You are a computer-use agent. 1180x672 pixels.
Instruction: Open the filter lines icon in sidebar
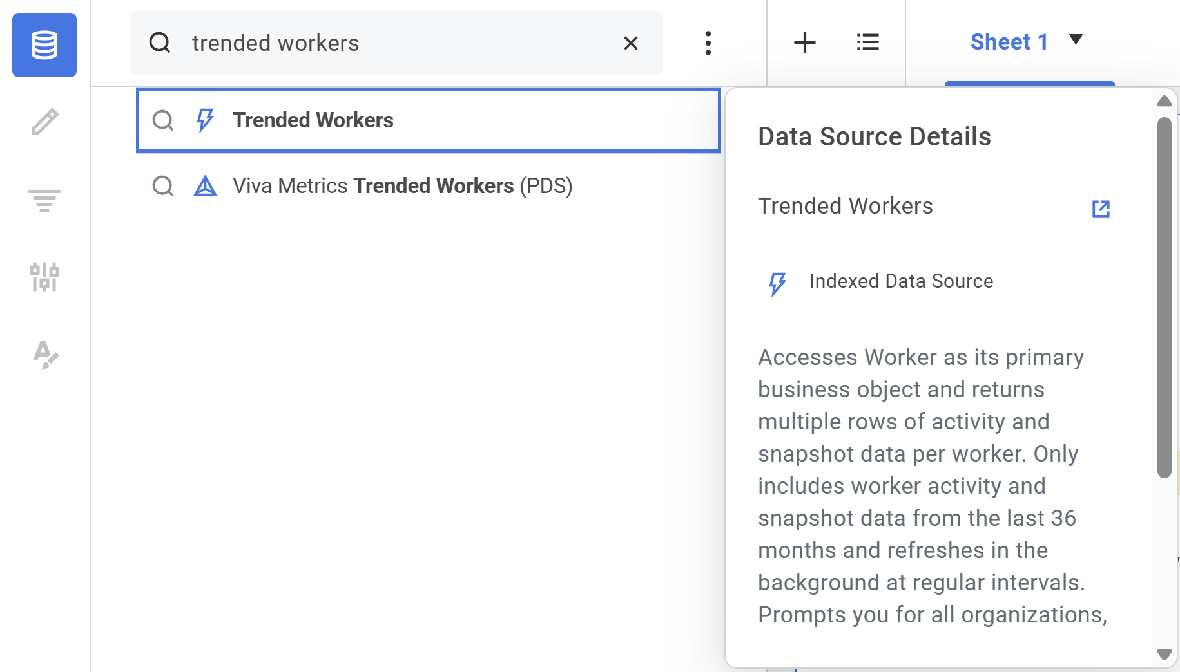[x=44, y=200]
